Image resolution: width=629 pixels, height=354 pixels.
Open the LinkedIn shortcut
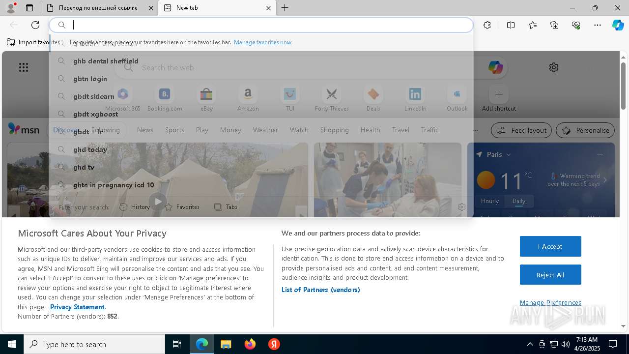coord(415,98)
